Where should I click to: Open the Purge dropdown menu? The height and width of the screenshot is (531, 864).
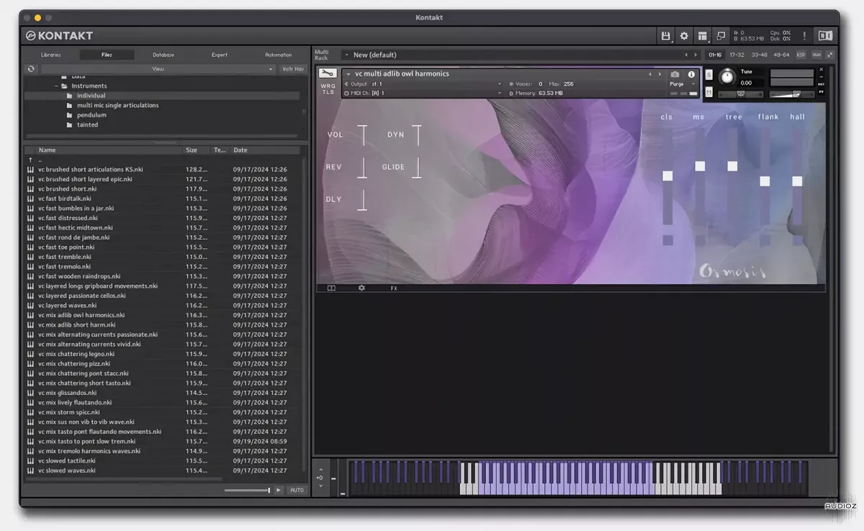[x=683, y=84]
